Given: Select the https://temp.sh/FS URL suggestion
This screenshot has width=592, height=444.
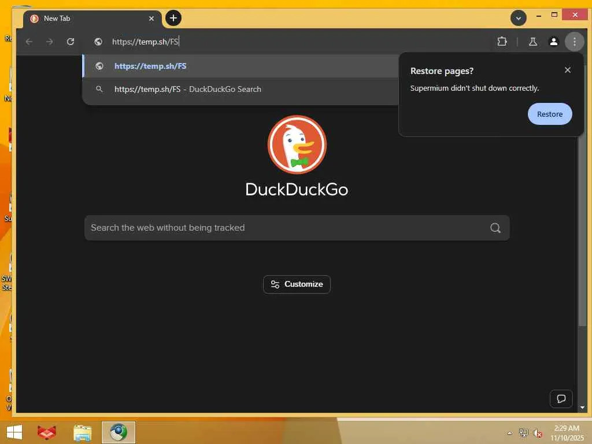Looking at the screenshot, I should (x=240, y=66).
